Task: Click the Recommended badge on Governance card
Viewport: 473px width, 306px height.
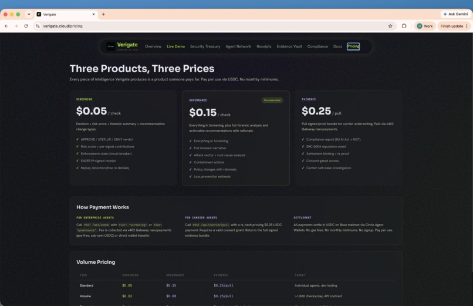Action: (272, 100)
